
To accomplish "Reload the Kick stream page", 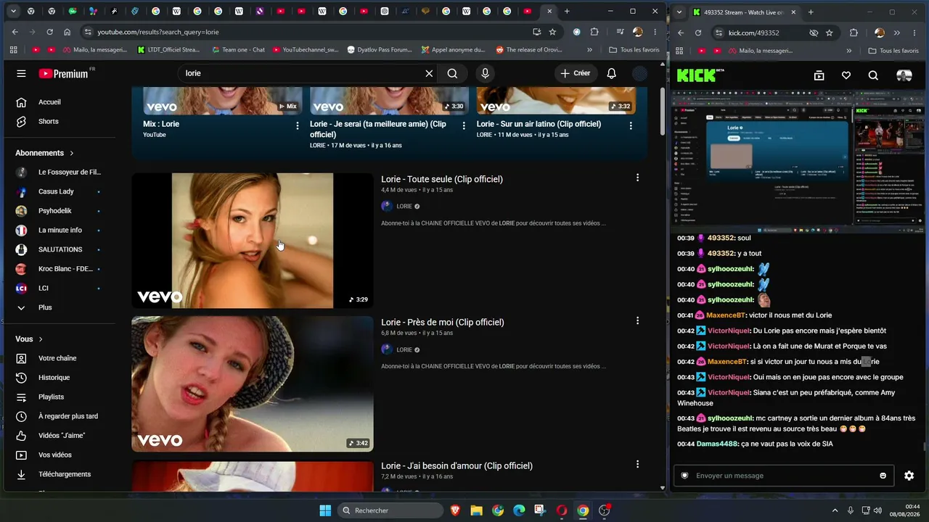I will click(698, 33).
